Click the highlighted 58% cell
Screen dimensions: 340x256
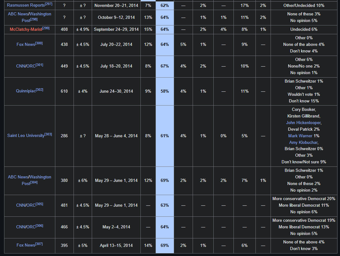(x=165, y=91)
